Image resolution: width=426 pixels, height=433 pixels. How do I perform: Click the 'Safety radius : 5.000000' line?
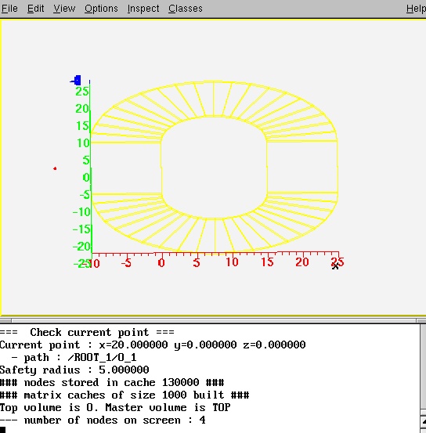pyautogui.click(x=74, y=370)
